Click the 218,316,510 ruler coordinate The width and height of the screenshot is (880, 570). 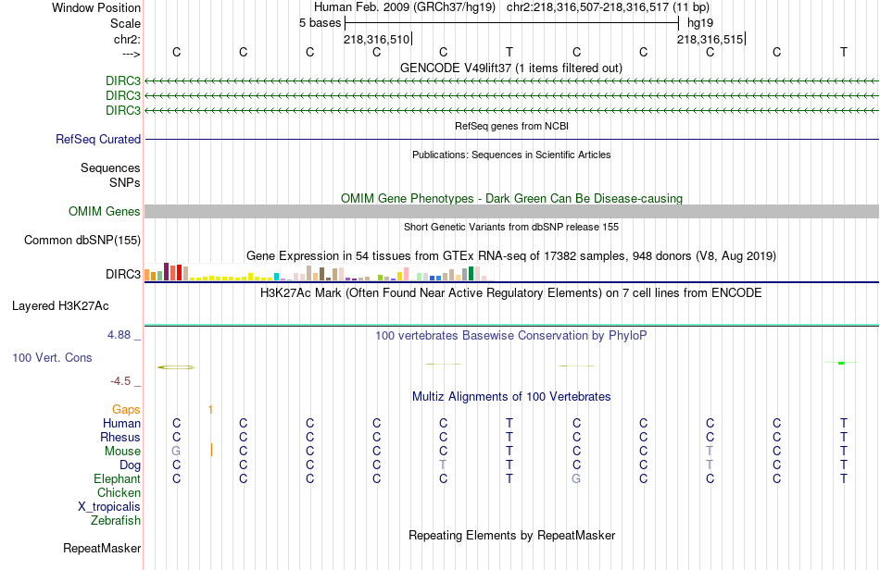[x=377, y=39]
